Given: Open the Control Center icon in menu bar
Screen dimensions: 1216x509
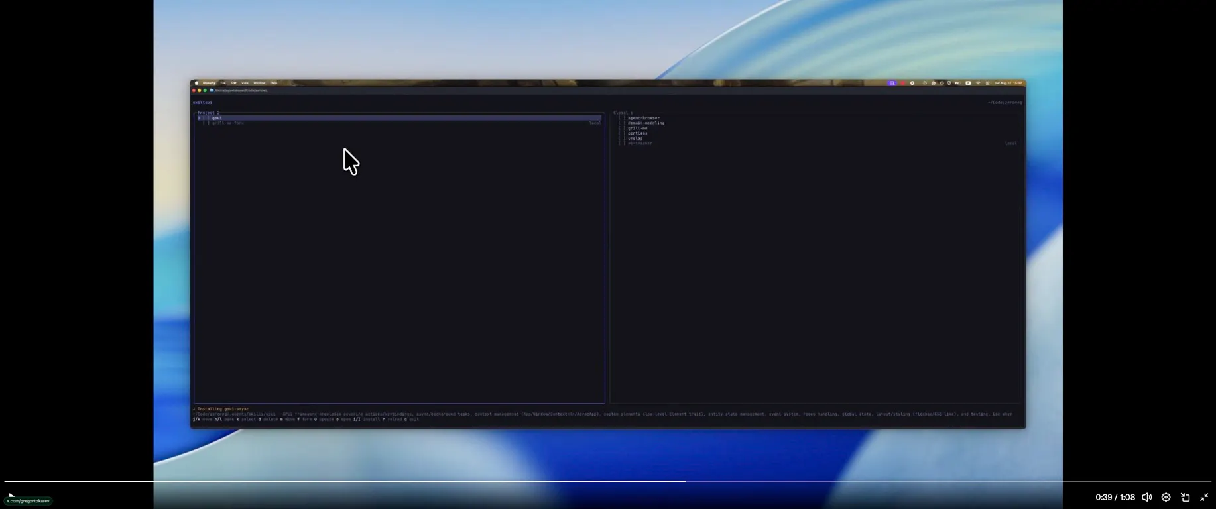Looking at the screenshot, I should (x=987, y=83).
